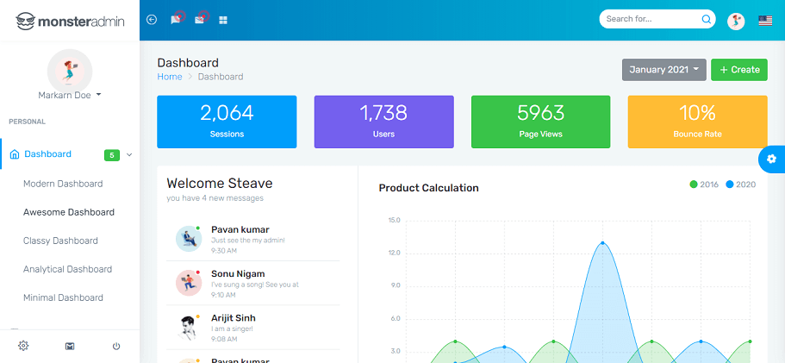Open the user avatar in top bar
Viewport: 785px width, 363px height.
click(x=736, y=21)
